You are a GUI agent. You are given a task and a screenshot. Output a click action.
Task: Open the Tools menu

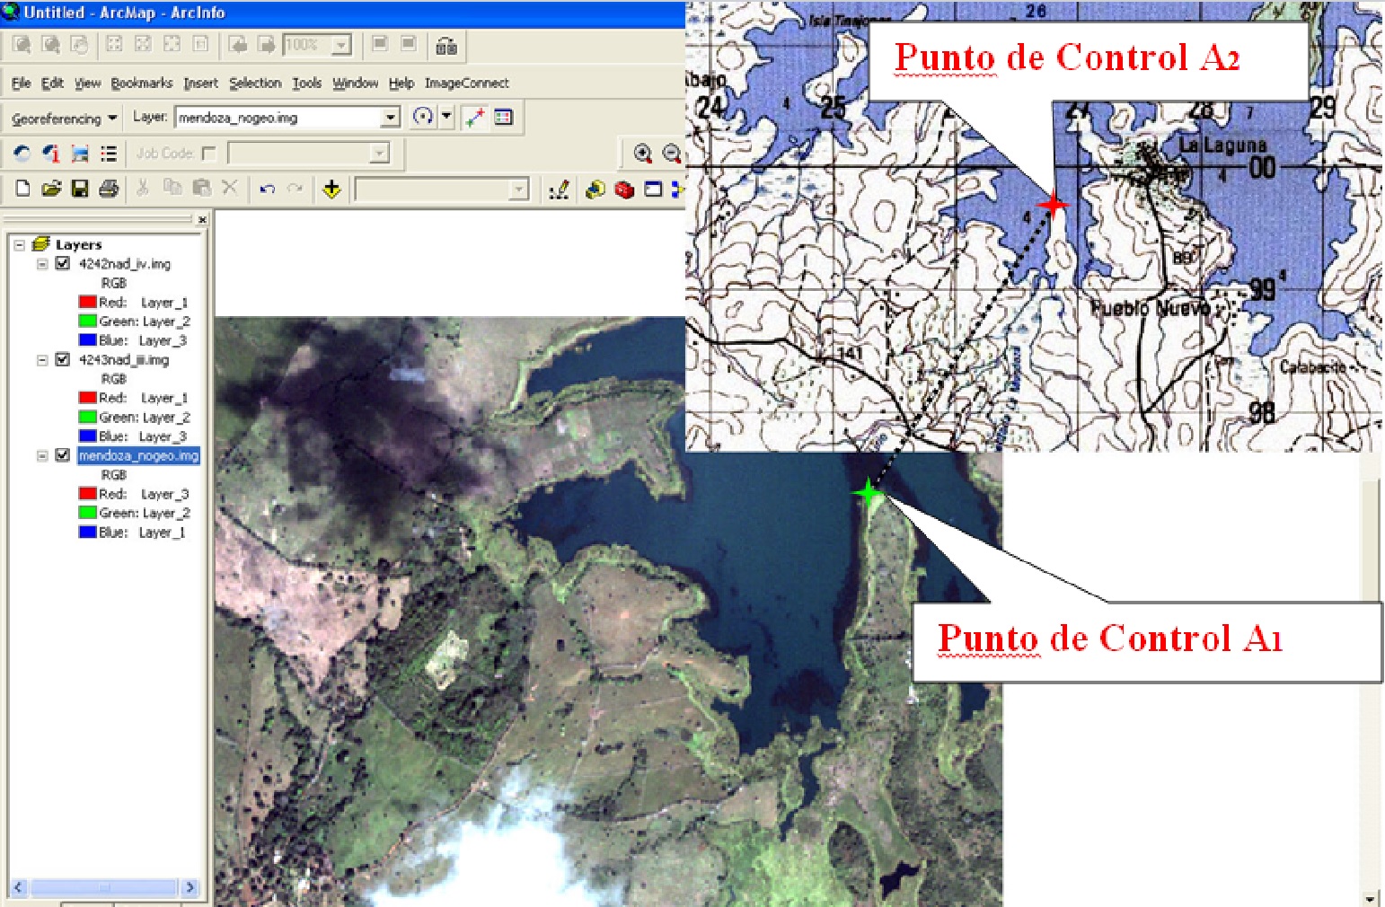click(308, 83)
